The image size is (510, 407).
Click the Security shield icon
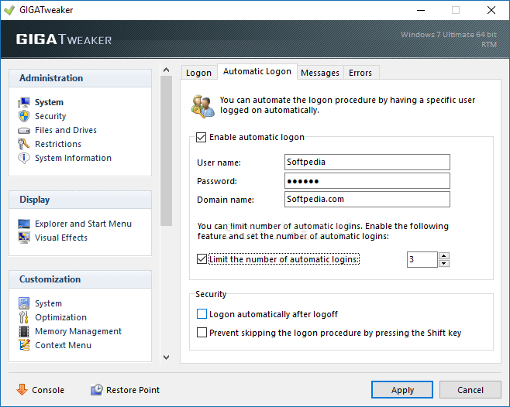coord(24,116)
